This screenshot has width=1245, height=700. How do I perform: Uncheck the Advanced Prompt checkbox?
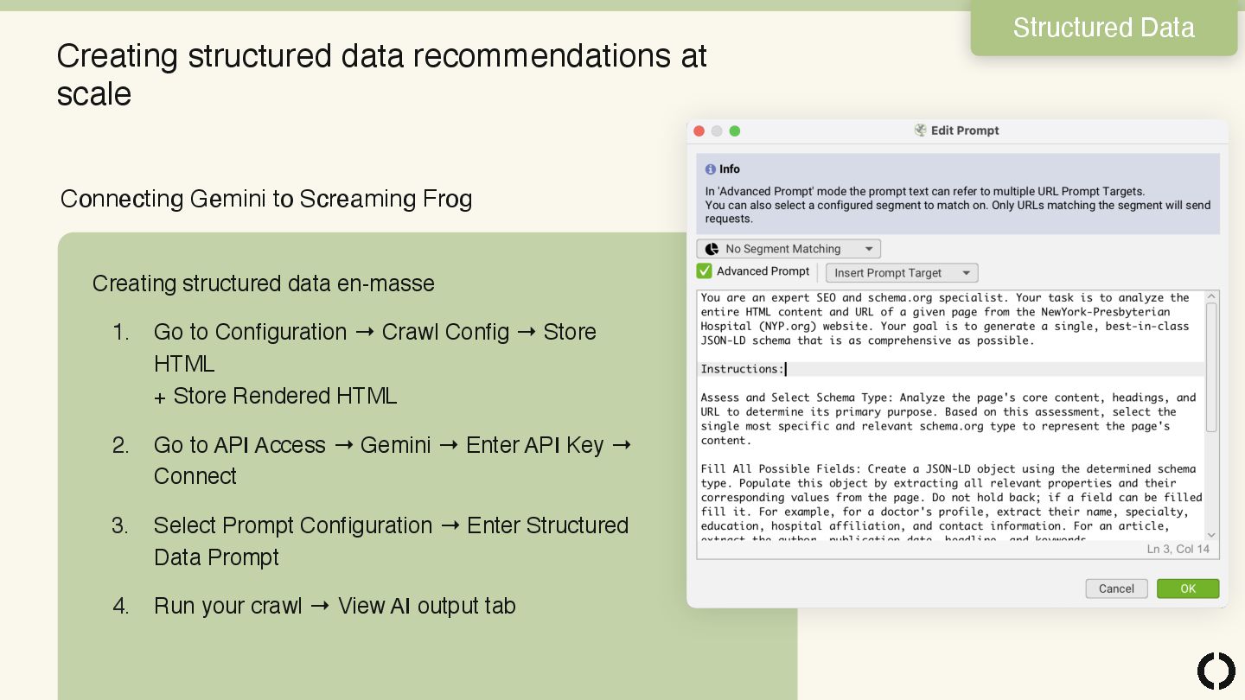click(705, 271)
